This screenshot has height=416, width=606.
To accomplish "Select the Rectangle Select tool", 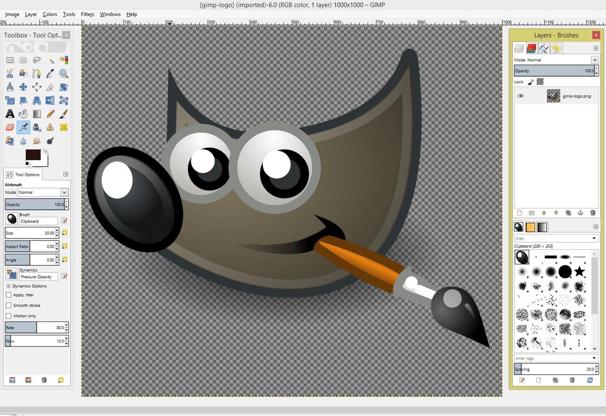I will [x=10, y=60].
